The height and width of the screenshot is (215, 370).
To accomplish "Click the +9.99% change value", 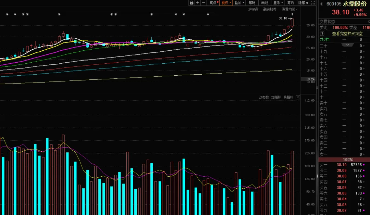I will coord(360,15).
